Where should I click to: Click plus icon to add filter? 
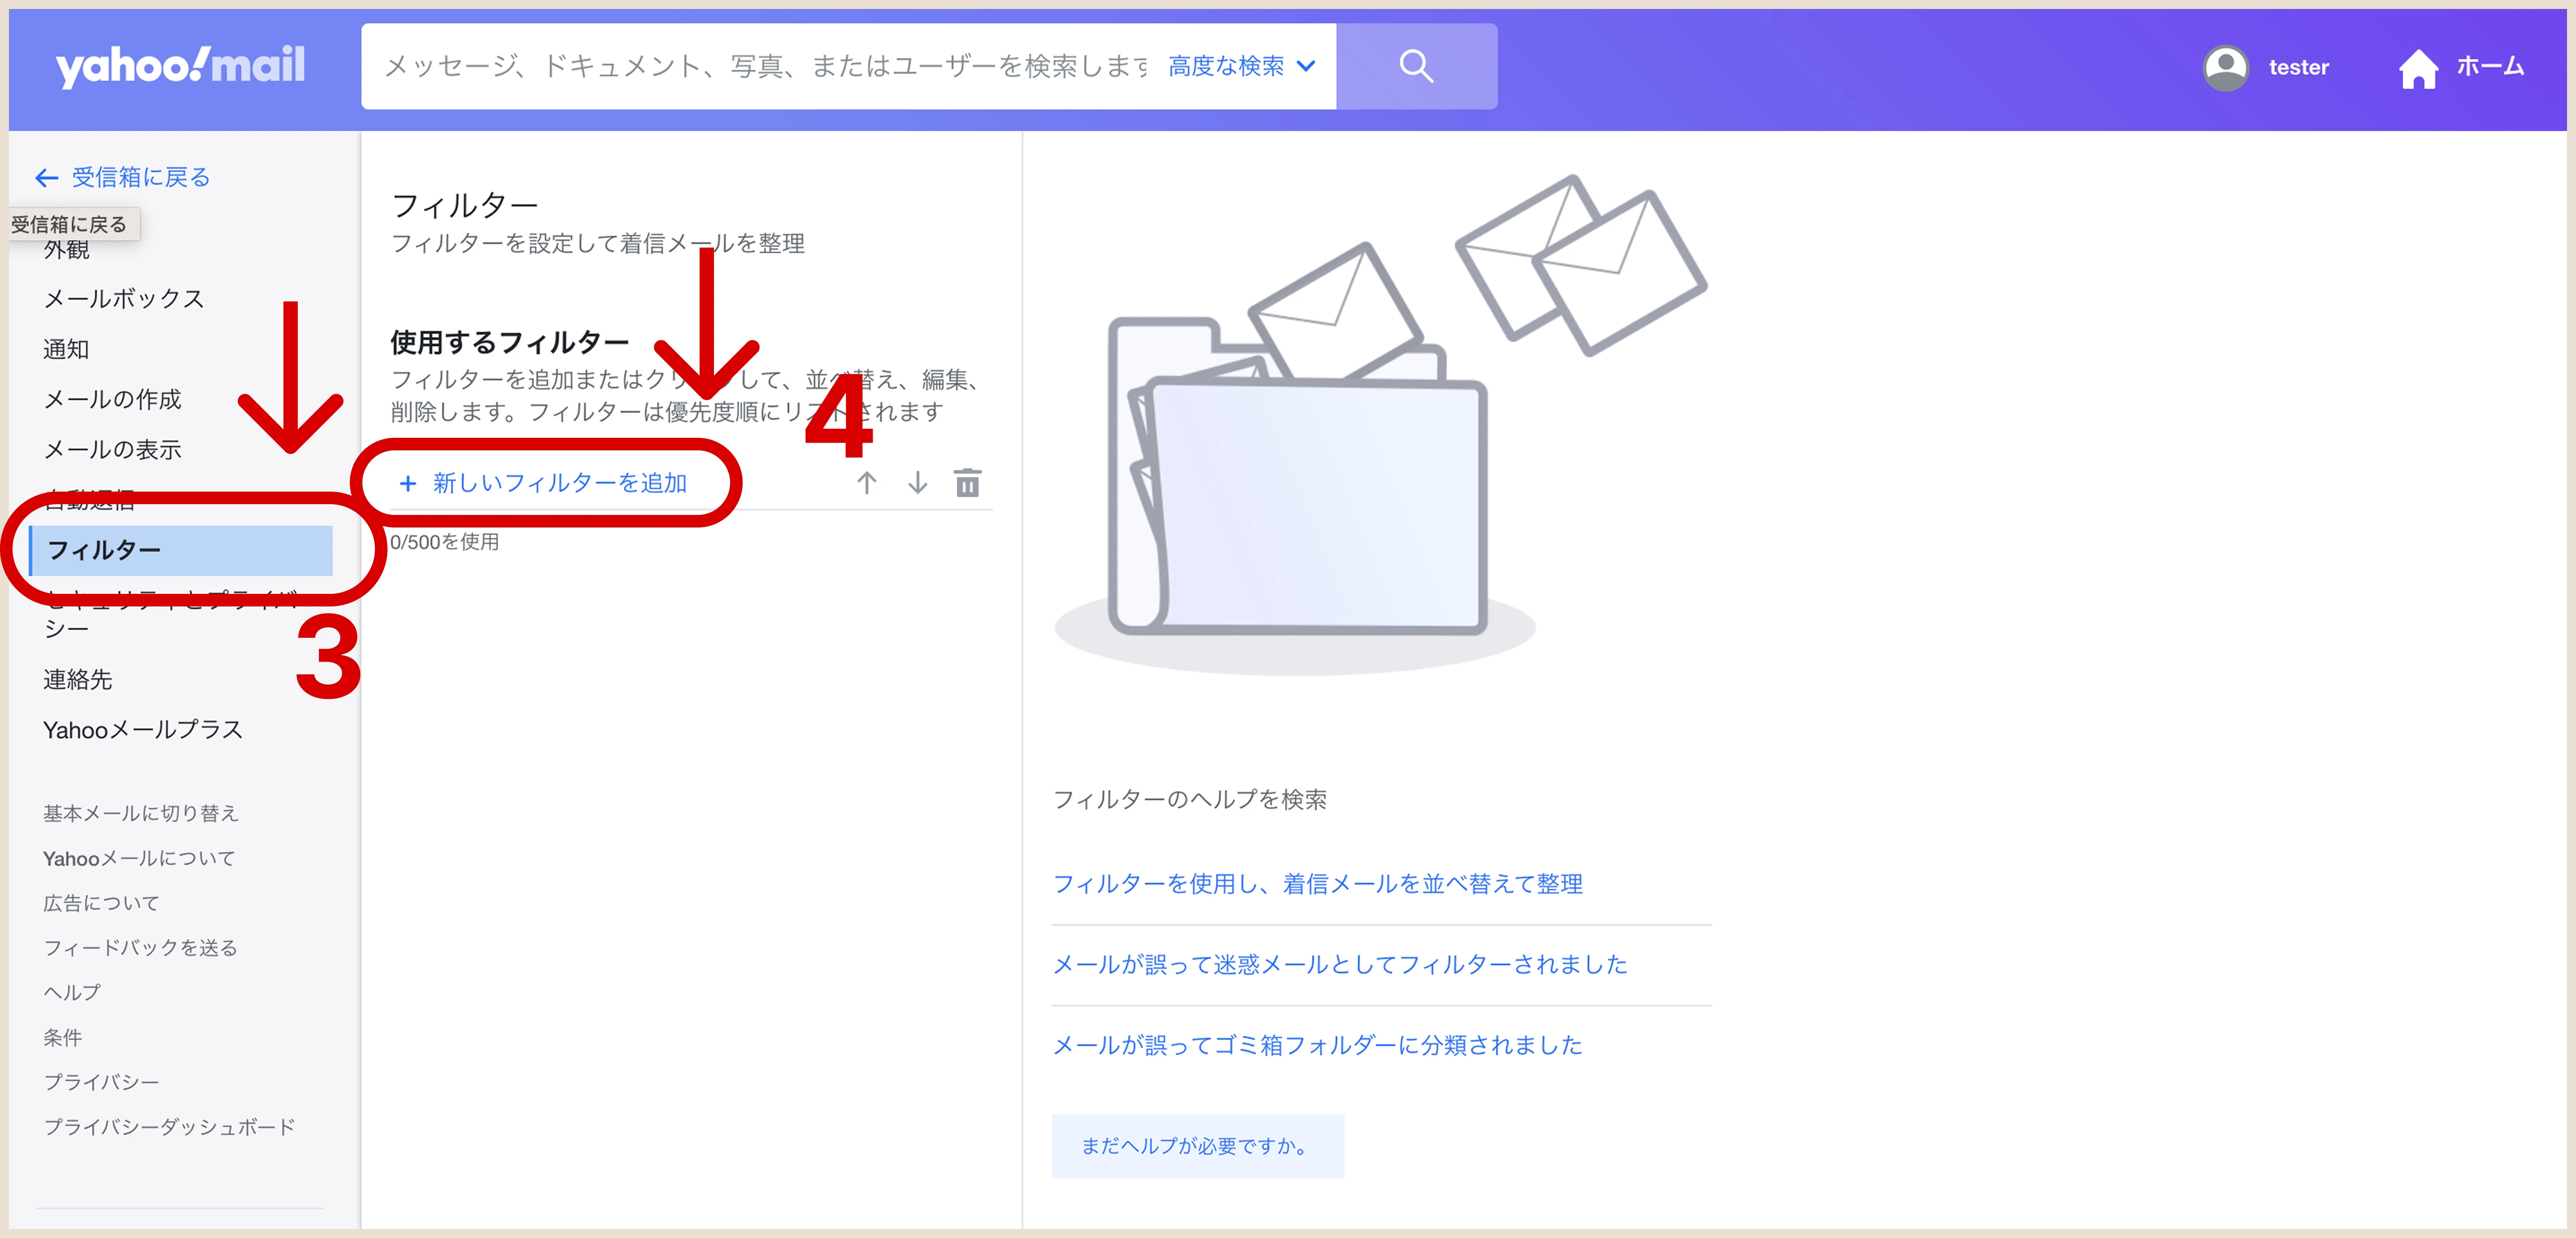(x=407, y=484)
